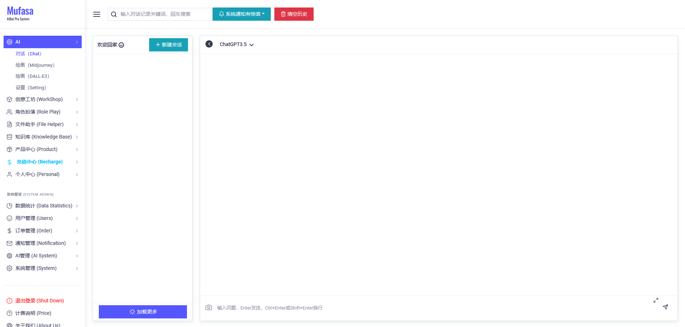The width and height of the screenshot is (685, 327).
Task: Expand the chat input to fullscreen
Action: [656, 300]
